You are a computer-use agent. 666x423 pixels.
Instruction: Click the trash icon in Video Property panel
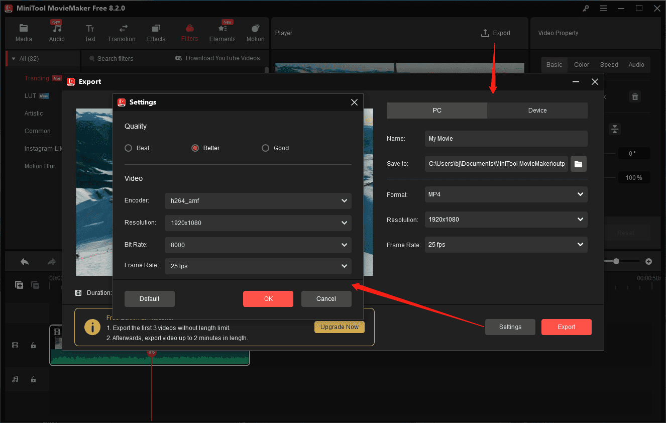[635, 97]
